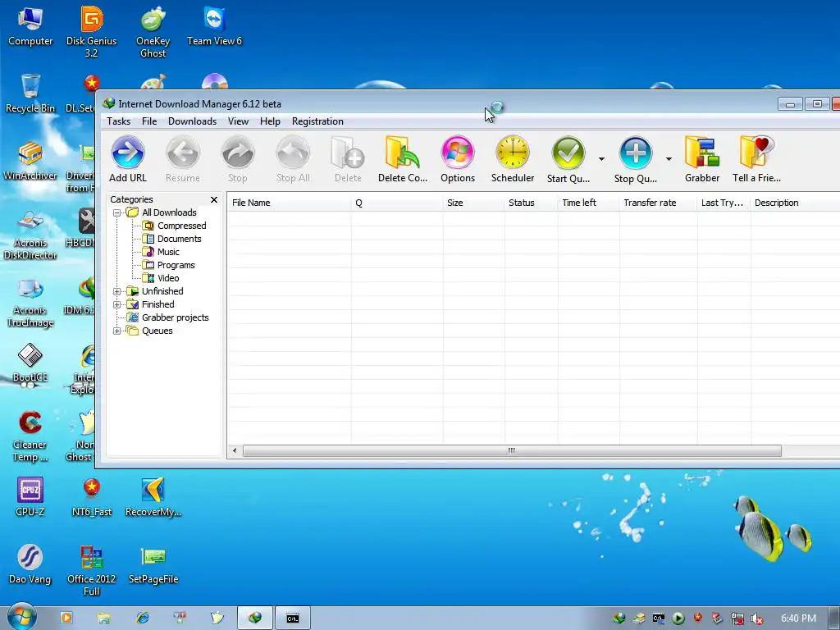Click the Resume toolbar icon
The image size is (840, 630).
[x=183, y=158]
